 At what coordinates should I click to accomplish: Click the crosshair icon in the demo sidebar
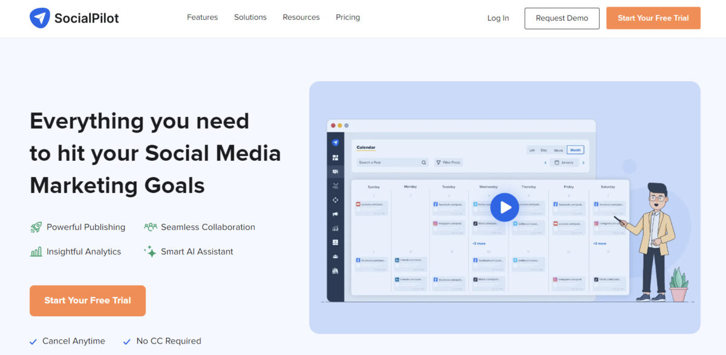pos(335,200)
